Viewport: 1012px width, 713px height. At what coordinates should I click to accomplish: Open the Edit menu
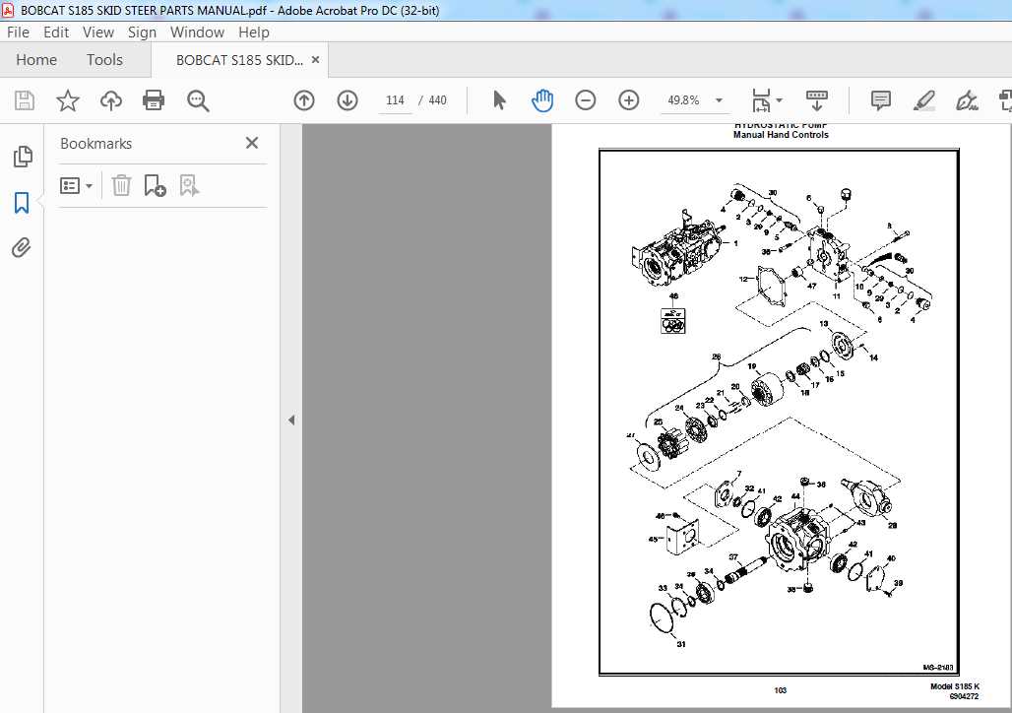56,32
